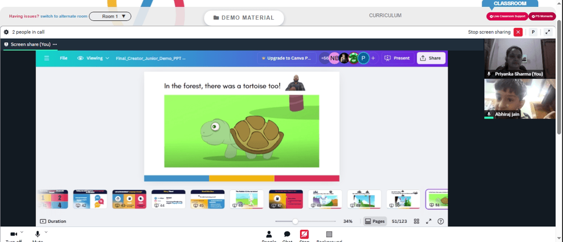Click the 2 people in call label

pos(28,32)
